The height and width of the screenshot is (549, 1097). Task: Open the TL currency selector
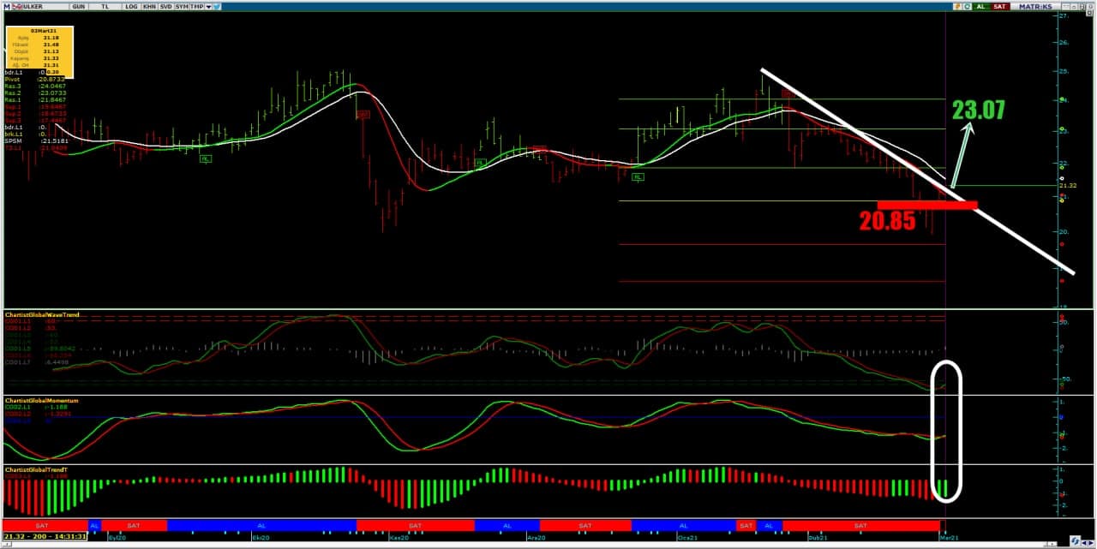coord(105,6)
